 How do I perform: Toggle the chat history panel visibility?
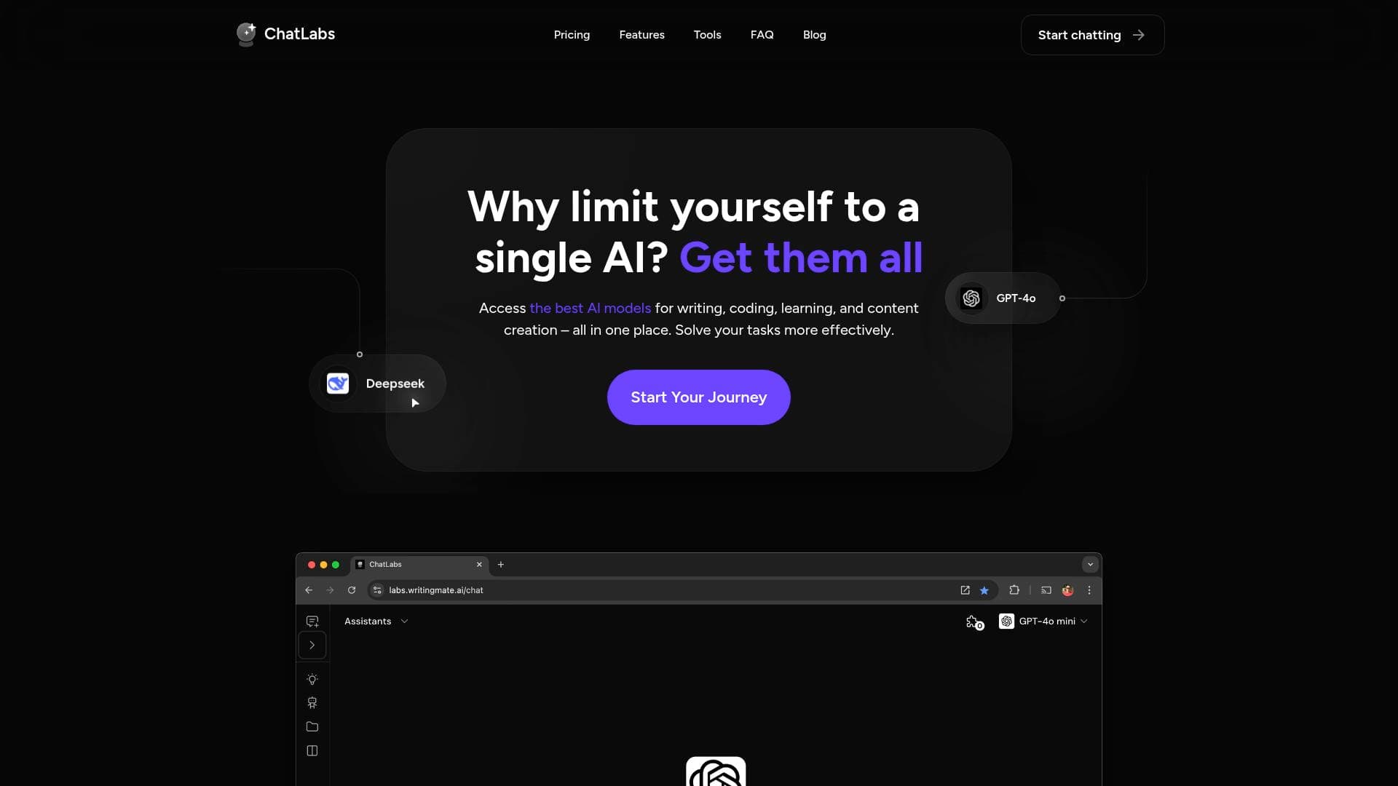312,645
